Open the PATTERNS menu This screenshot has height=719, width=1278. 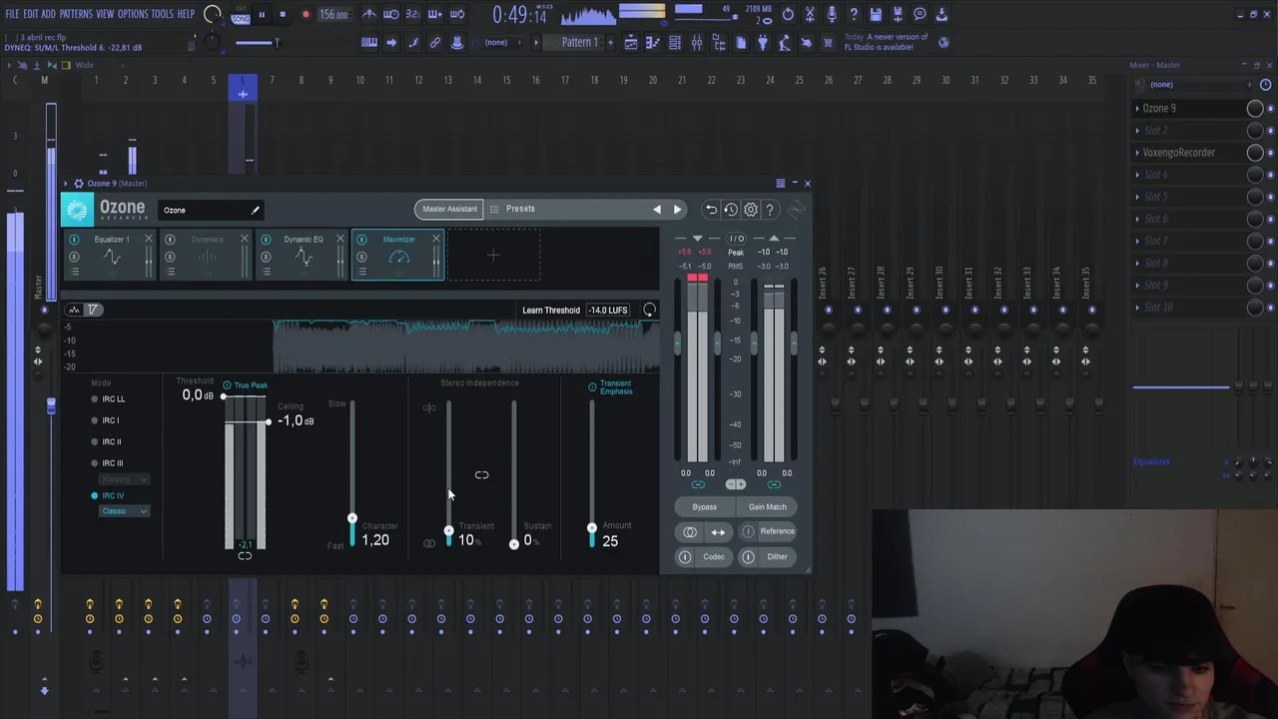pos(76,14)
